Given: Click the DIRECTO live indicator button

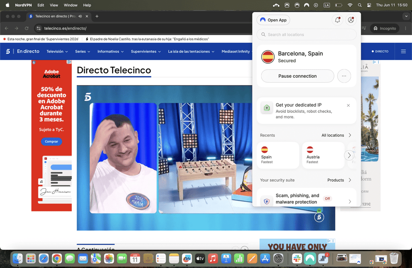Looking at the screenshot, I should point(380,51).
